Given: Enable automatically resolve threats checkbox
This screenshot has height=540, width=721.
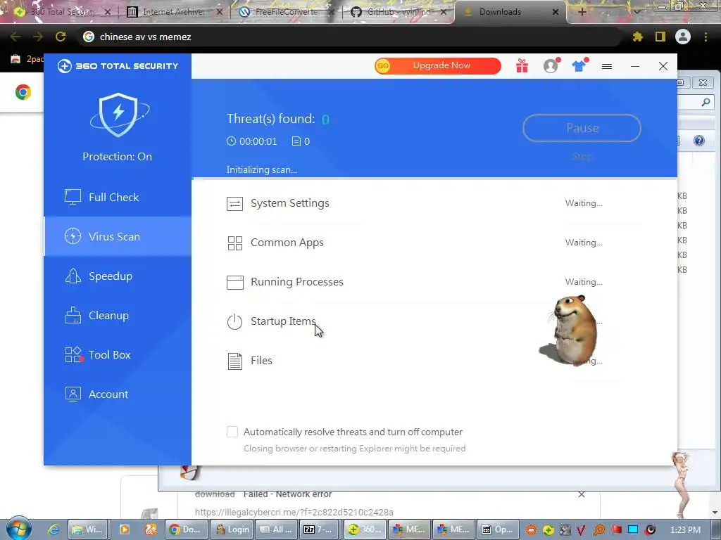Looking at the screenshot, I should [x=232, y=432].
